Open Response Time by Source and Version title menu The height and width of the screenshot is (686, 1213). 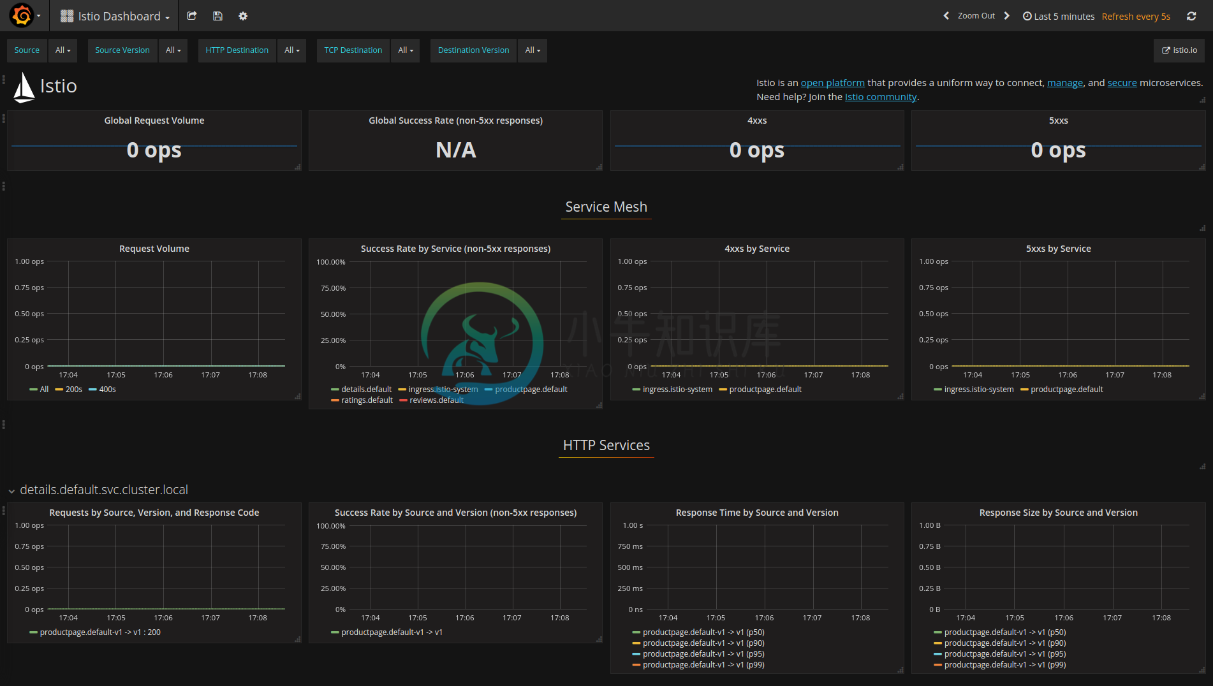tap(757, 513)
